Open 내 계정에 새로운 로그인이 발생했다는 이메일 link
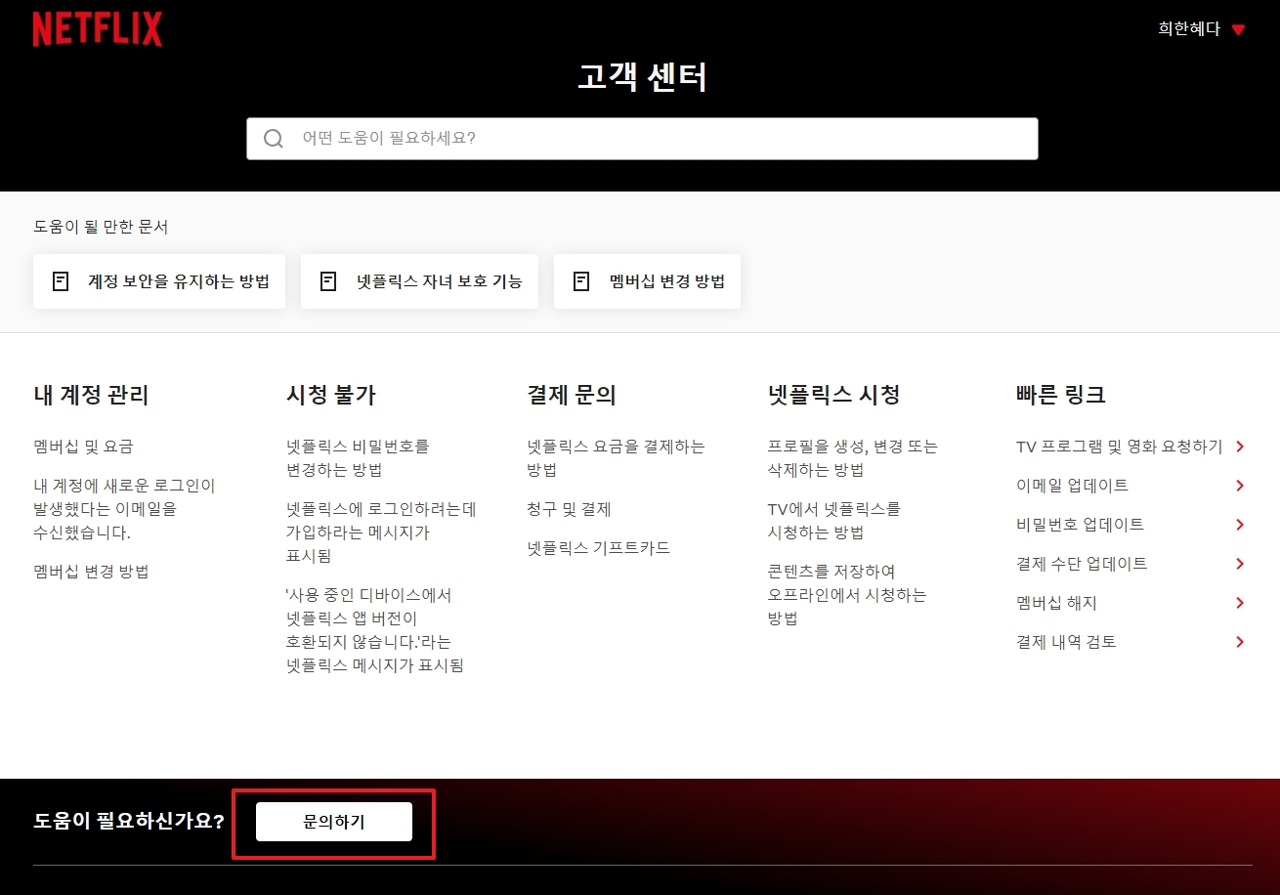The height and width of the screenshot is (895, 1280). click(x=124, y=509)
